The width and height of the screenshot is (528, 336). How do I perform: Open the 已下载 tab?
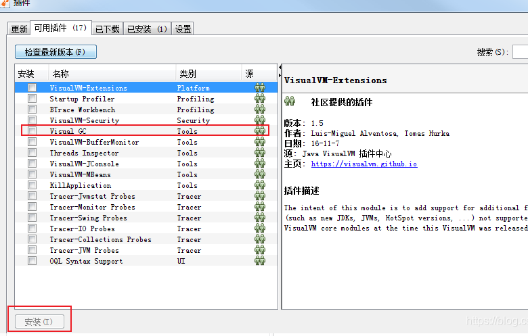tap(108, 29)
